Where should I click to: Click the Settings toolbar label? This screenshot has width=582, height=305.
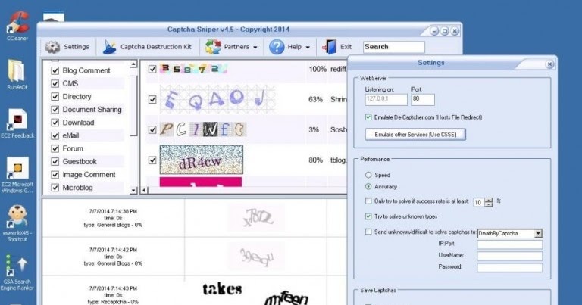click(x=77, y=47)
